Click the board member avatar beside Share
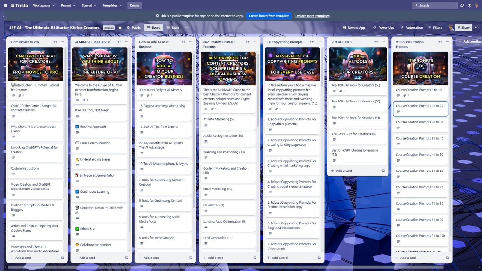 point(451,28)
